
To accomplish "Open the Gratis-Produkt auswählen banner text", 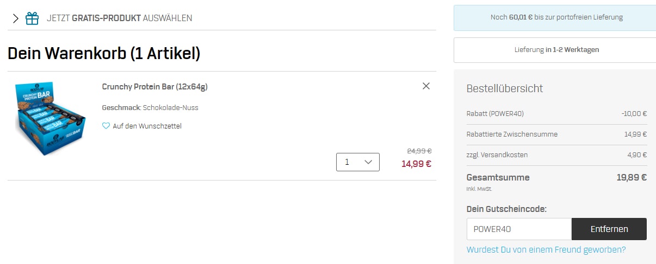I will pyautogui.click(x=119, y=18).
